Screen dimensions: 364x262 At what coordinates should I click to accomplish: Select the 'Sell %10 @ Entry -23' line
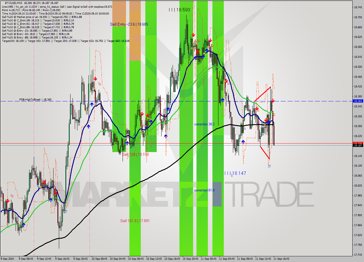coord(37,30)
